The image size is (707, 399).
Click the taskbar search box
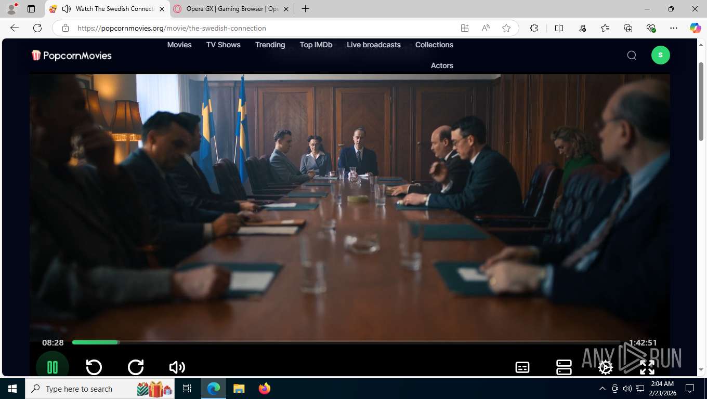tap(100, 389)
